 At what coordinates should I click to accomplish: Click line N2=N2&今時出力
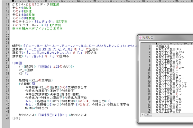[36, 108]
